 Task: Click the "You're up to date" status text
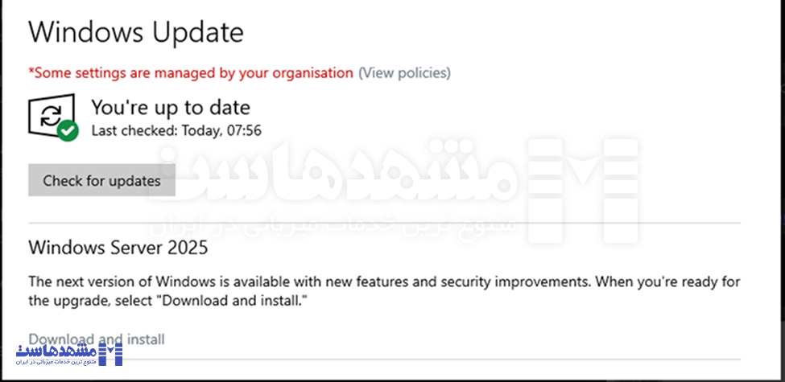(171, 107)
